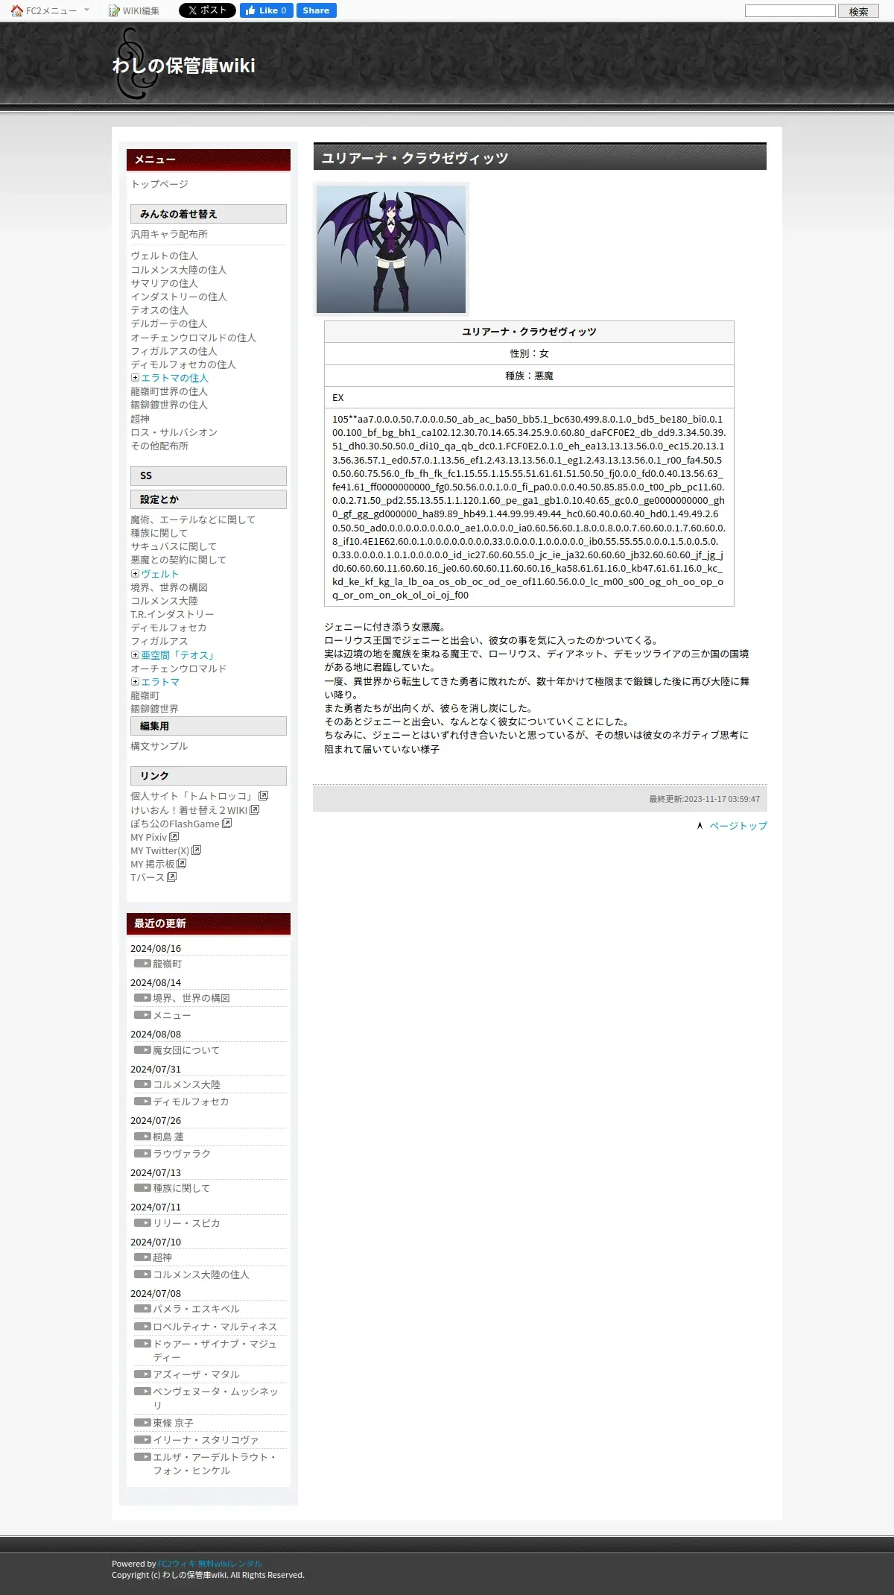Open recent update ドゥアー・ザイナブ・マジュディー
894x1595 pixels.
coord(215,1351)
